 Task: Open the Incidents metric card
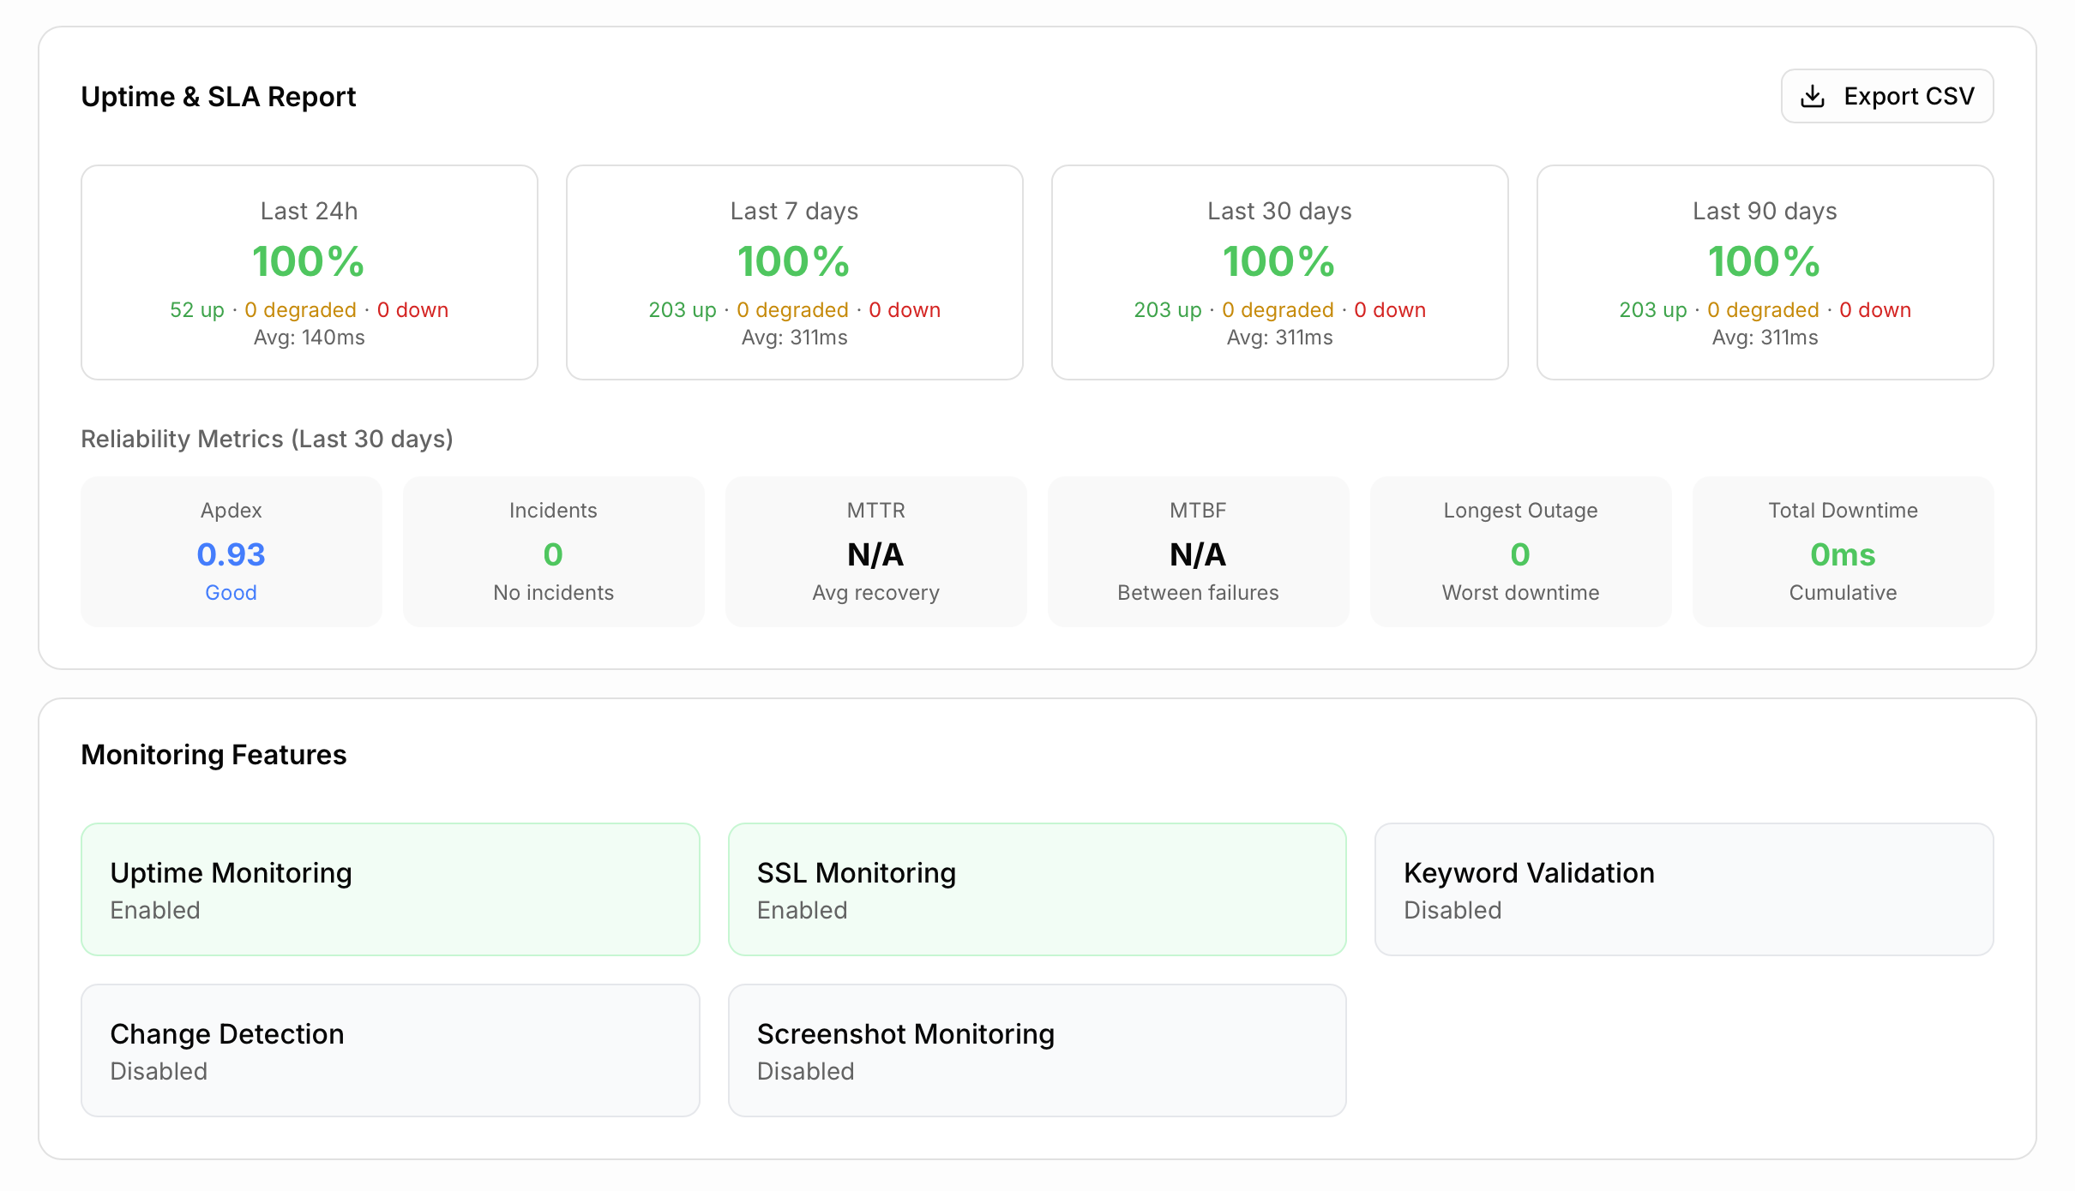pyautogui.click(x=553, y=551)
